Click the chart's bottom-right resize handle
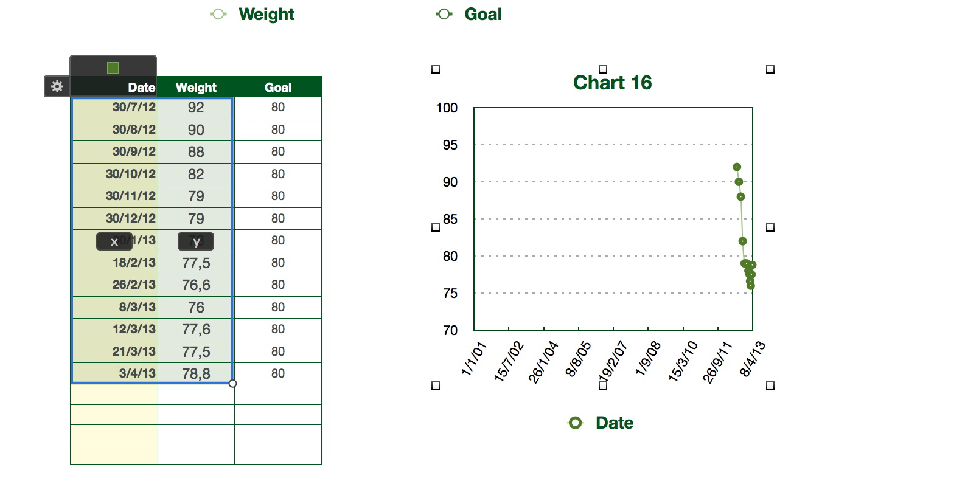Screen dimensions: 965x484 (770, 385)
